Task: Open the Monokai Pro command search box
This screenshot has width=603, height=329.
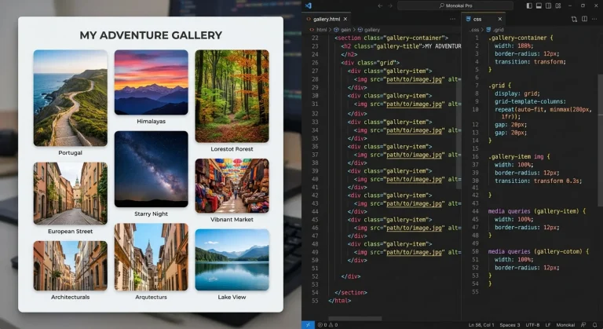Action: [x=455, y=5]
